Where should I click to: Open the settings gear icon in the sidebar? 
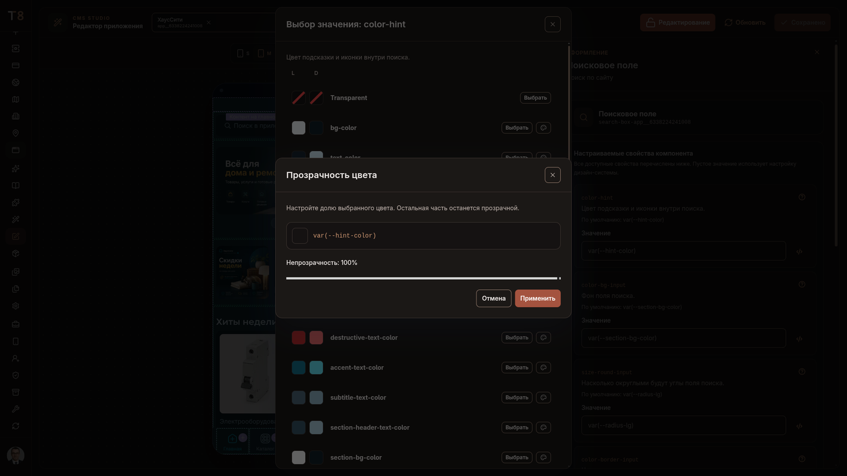16,306
